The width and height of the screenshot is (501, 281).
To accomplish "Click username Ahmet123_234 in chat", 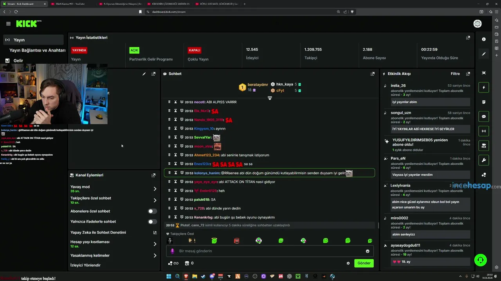I will pos(207,155).
